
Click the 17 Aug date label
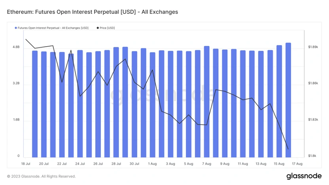(x=297, y=164)
